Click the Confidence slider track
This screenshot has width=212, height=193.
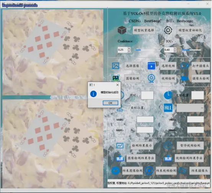coord(145,50)
